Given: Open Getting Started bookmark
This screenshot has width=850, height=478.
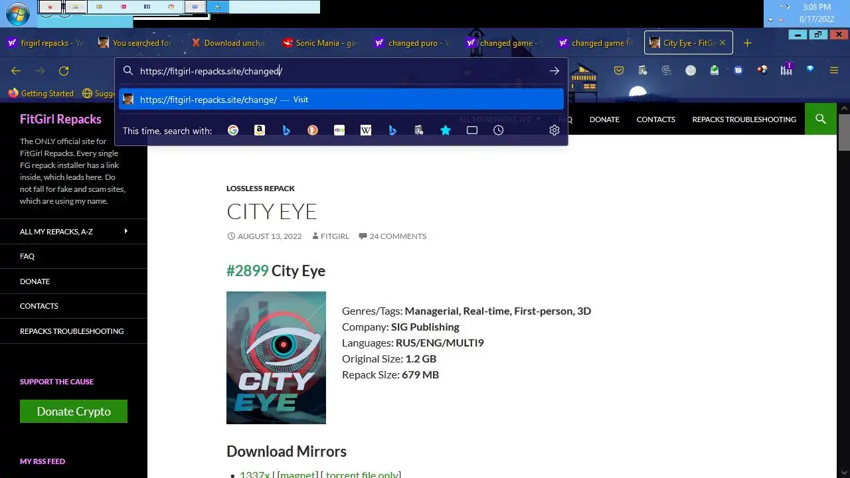Looking at the screenshot, I should (41, 94).
